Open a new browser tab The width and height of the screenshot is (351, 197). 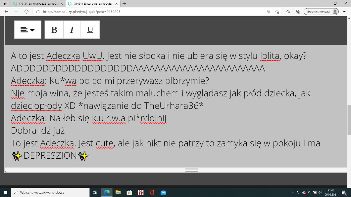[124, 4]
